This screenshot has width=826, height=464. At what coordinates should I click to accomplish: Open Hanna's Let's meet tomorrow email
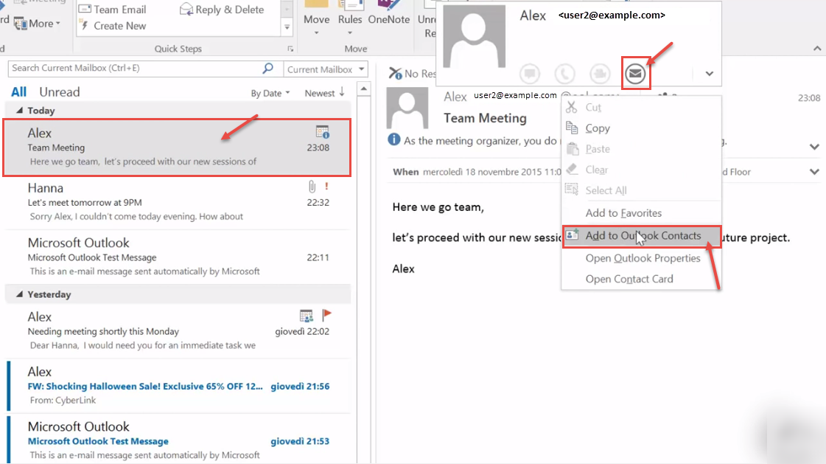click(177, 202)
